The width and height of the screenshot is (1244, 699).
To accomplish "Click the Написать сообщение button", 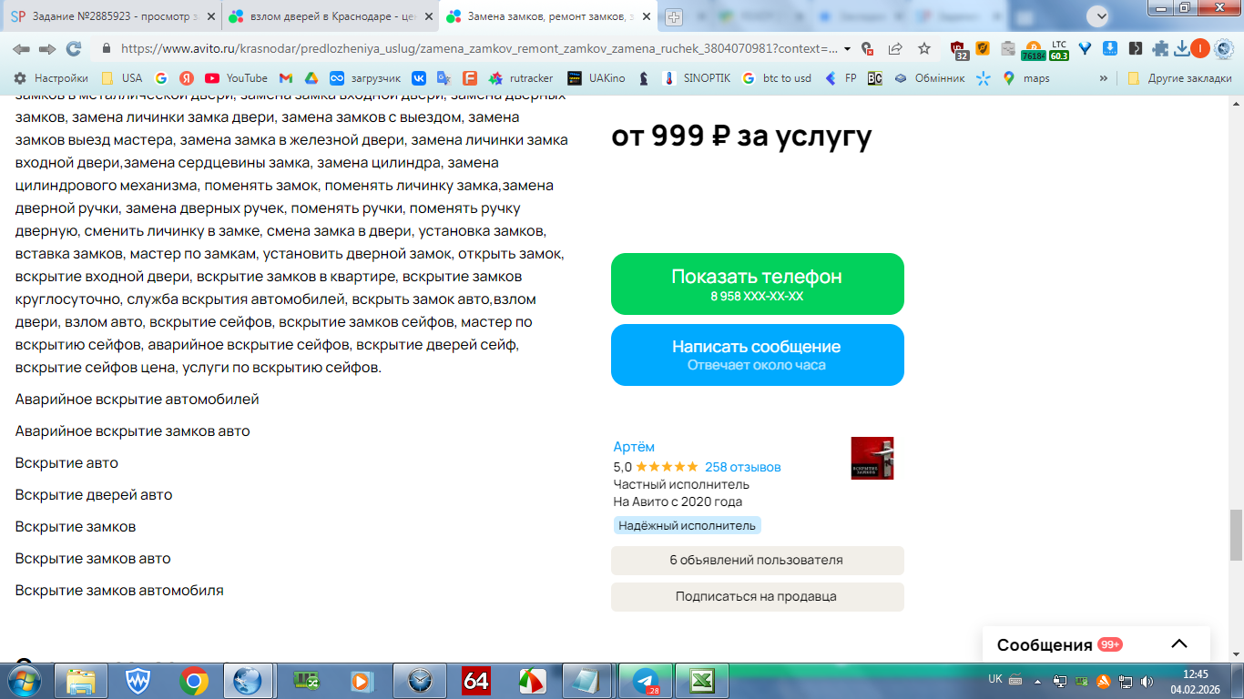I will (x=758, y=355).
